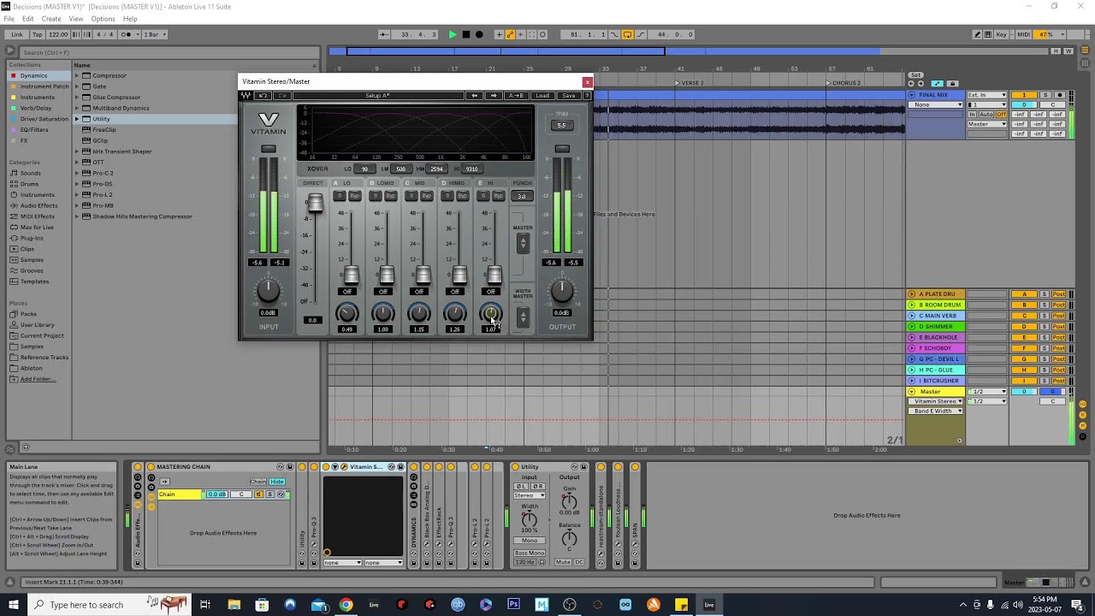Toggle the Utility device Mute button
The width and height of the screenshot is (1095, 616).
point(563,562)
